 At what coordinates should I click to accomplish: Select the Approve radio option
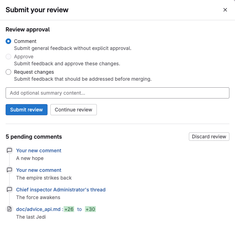9,57
